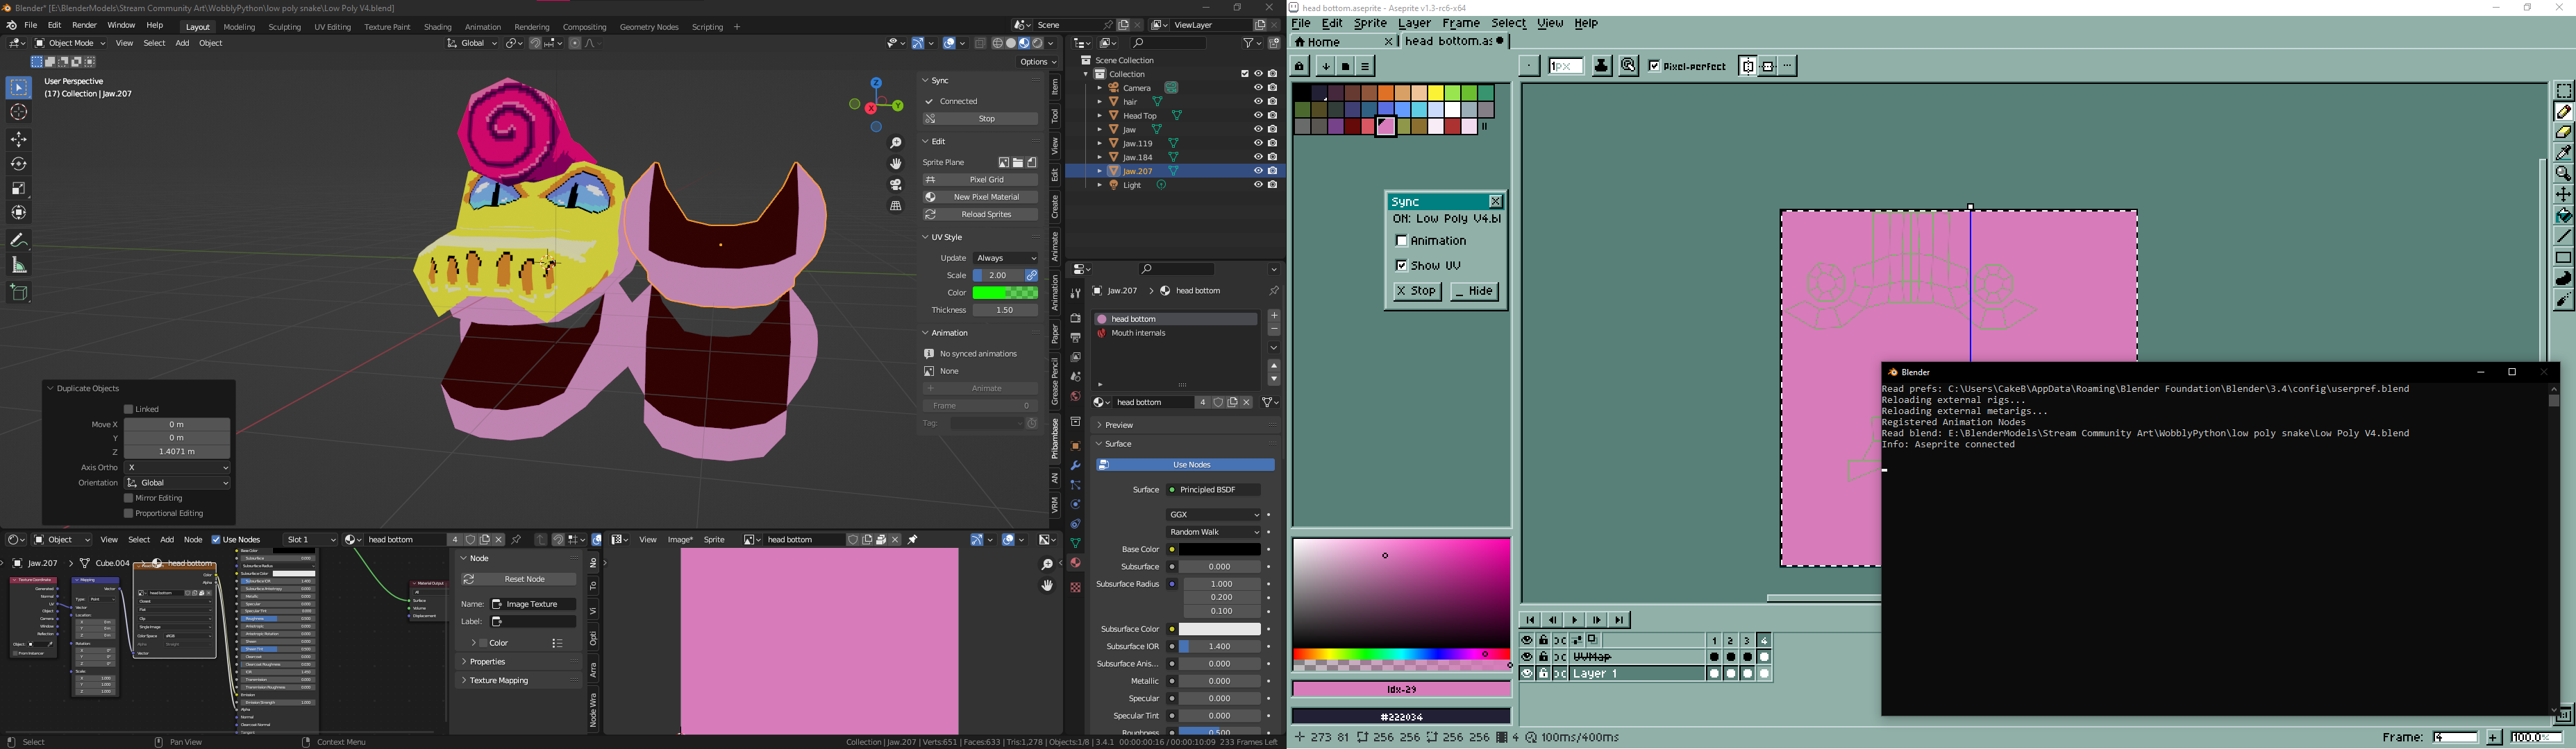Open the Update Always dropdown

pos(1005,259)
